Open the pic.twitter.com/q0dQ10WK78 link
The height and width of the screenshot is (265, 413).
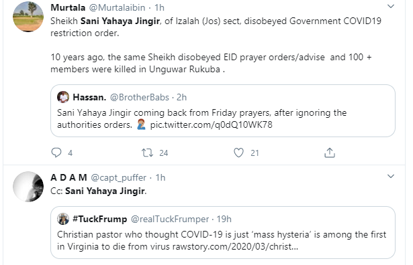[x=212, y=124]
